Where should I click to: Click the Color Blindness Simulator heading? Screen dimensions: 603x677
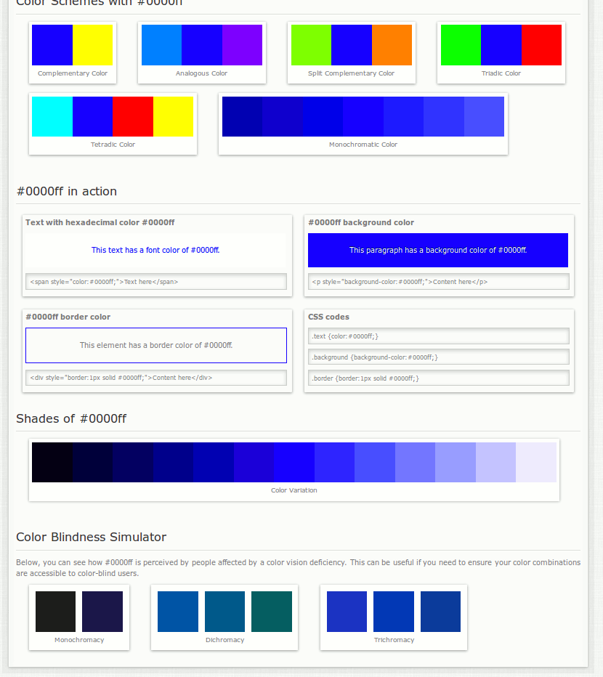pyautogui.click(x=91, y=537)
